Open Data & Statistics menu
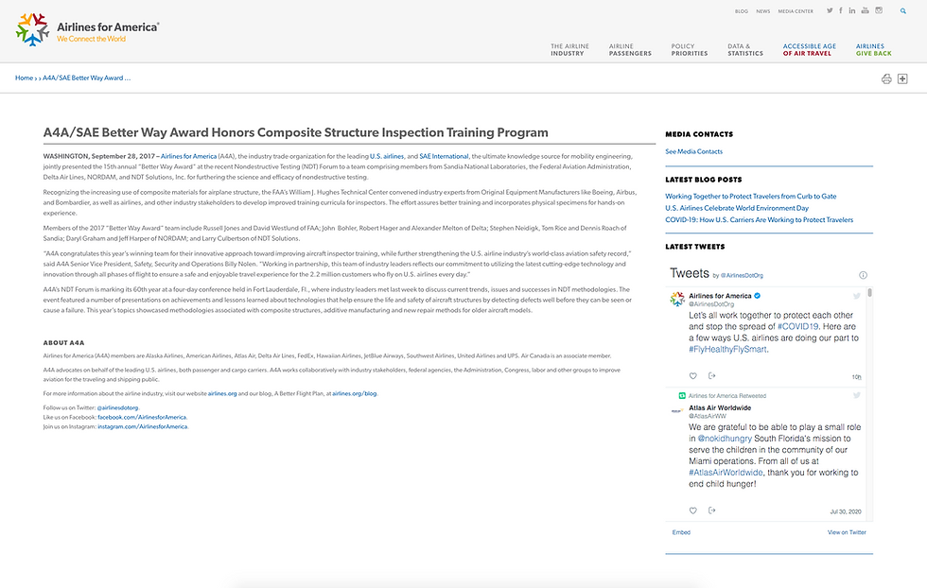 pos(745,50)
